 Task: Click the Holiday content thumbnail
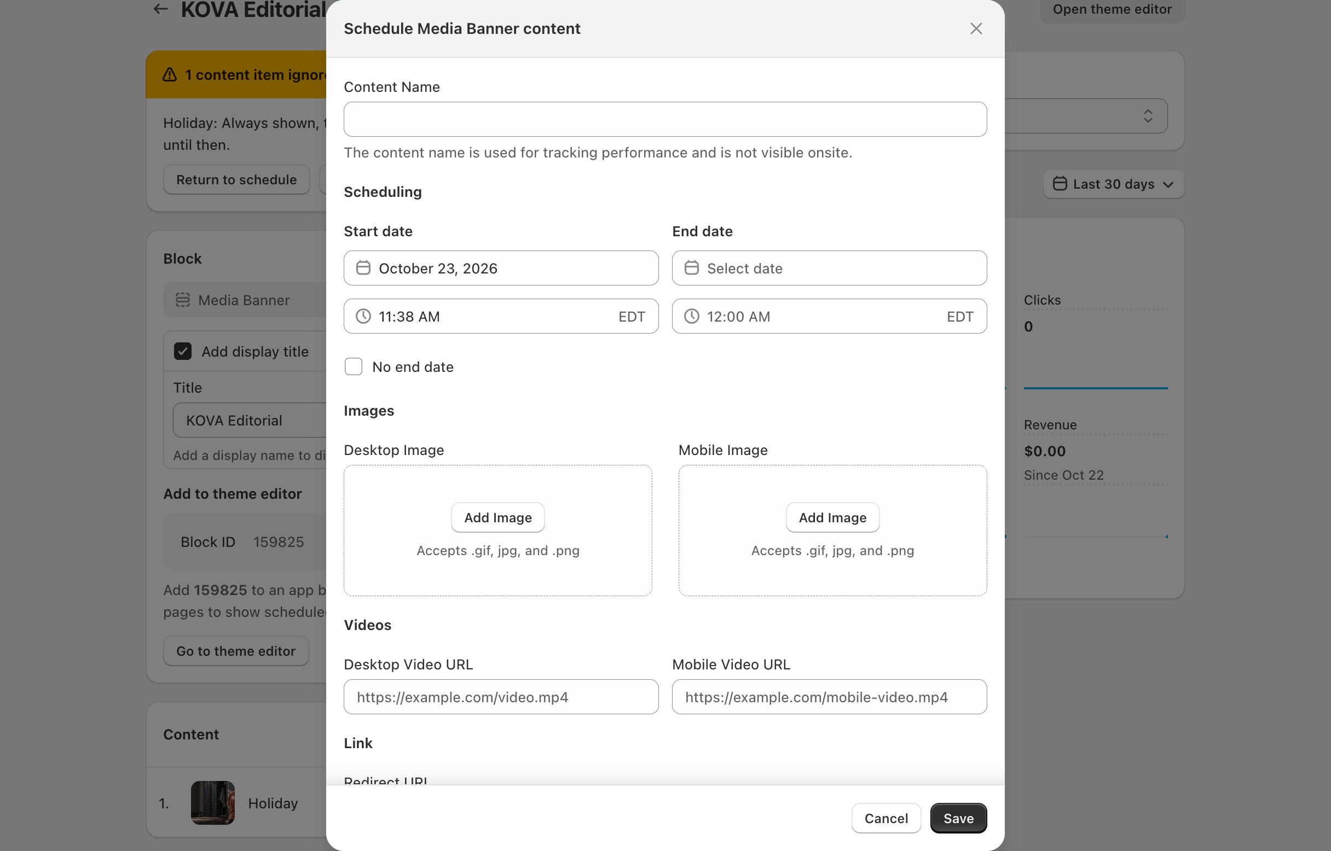click(213, 803)
